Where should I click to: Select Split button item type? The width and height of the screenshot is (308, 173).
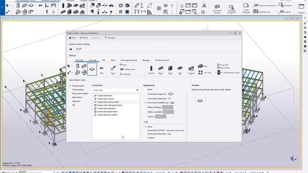tap(76, 97)
